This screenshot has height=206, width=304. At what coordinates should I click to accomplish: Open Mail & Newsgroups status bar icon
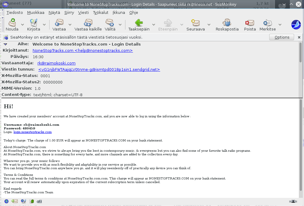click(15, 201)
